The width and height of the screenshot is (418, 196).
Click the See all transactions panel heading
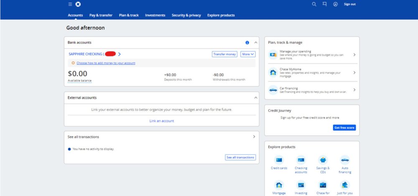tap(83, 137)
